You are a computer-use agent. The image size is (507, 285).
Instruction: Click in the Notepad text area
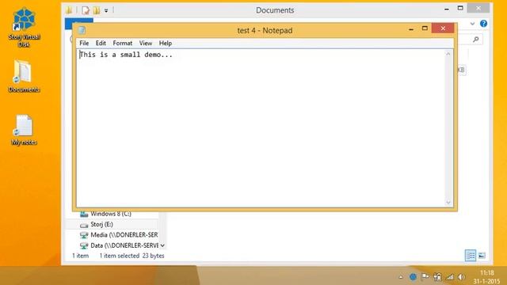[261, 128]
